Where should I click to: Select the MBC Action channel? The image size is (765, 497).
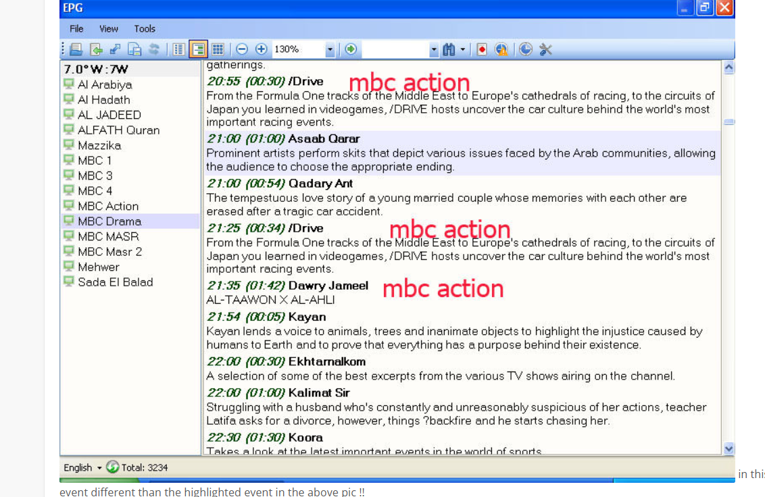coord(107,206)
